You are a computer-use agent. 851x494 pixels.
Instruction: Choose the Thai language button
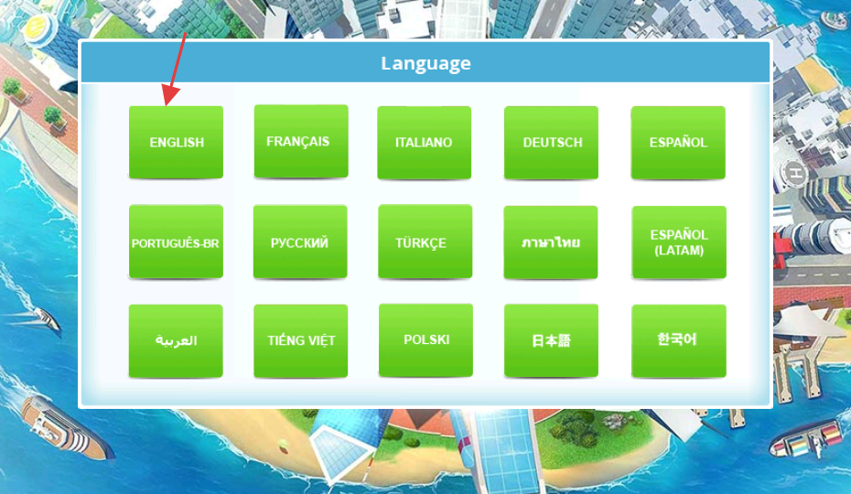click(550, 242)
